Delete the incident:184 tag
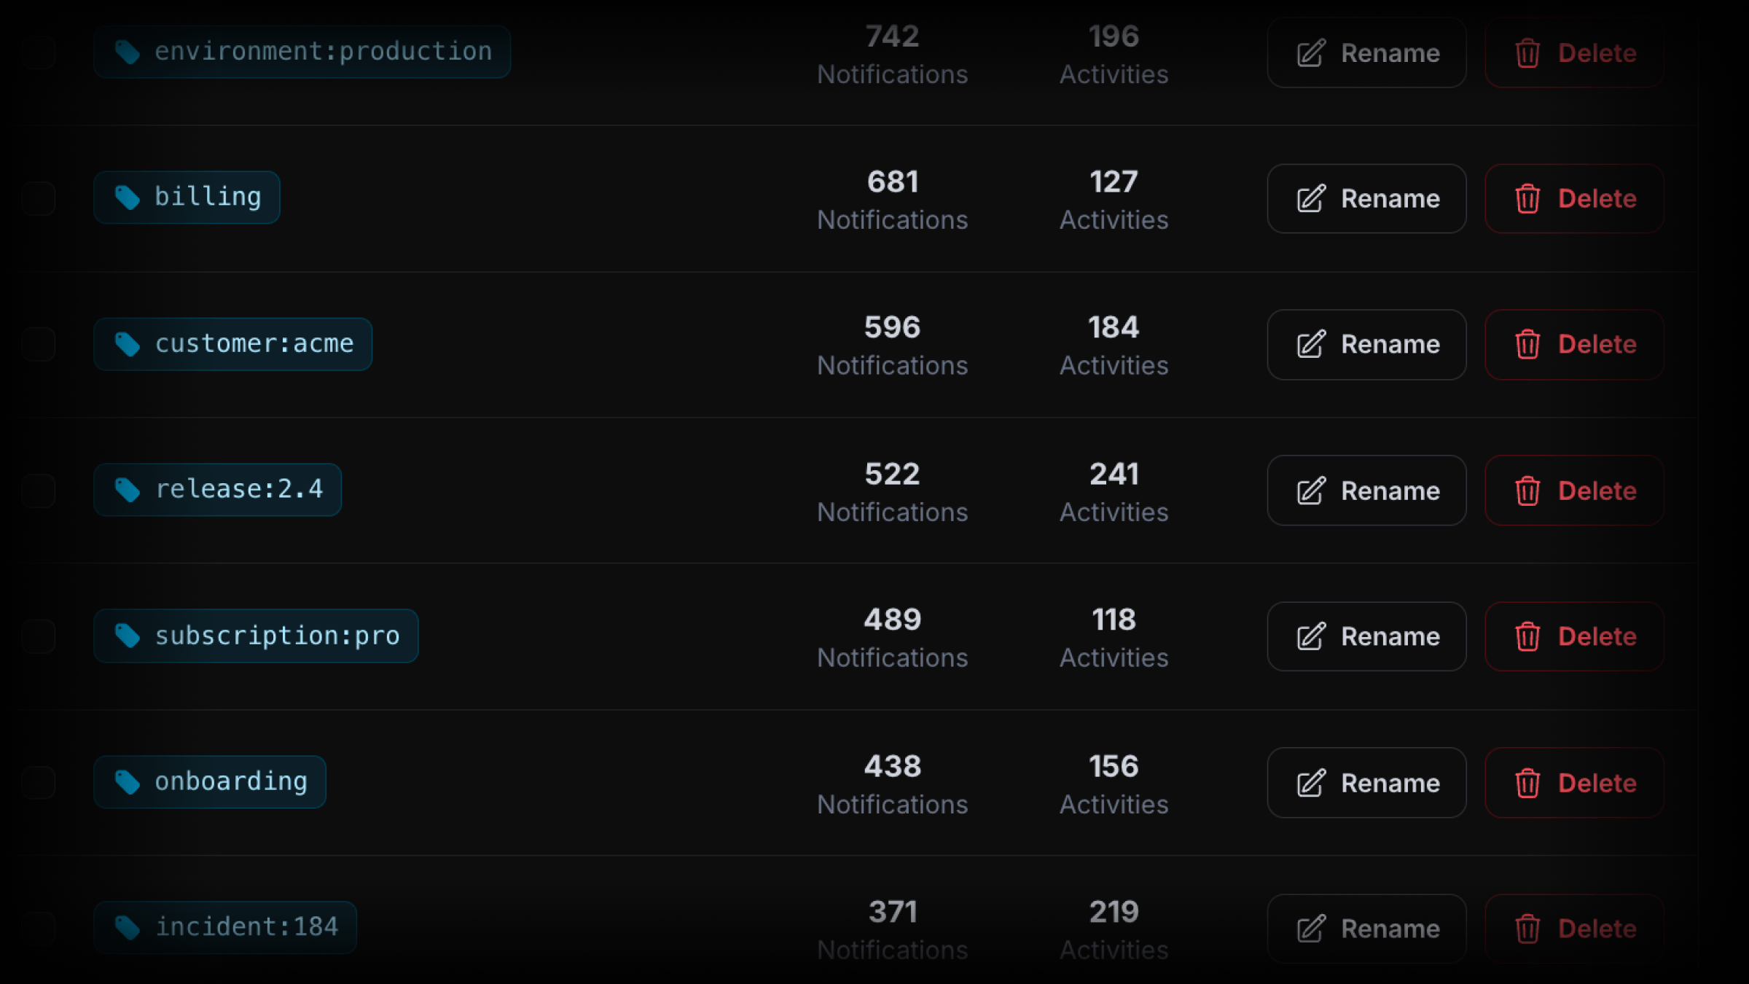 coord(1574,929)
